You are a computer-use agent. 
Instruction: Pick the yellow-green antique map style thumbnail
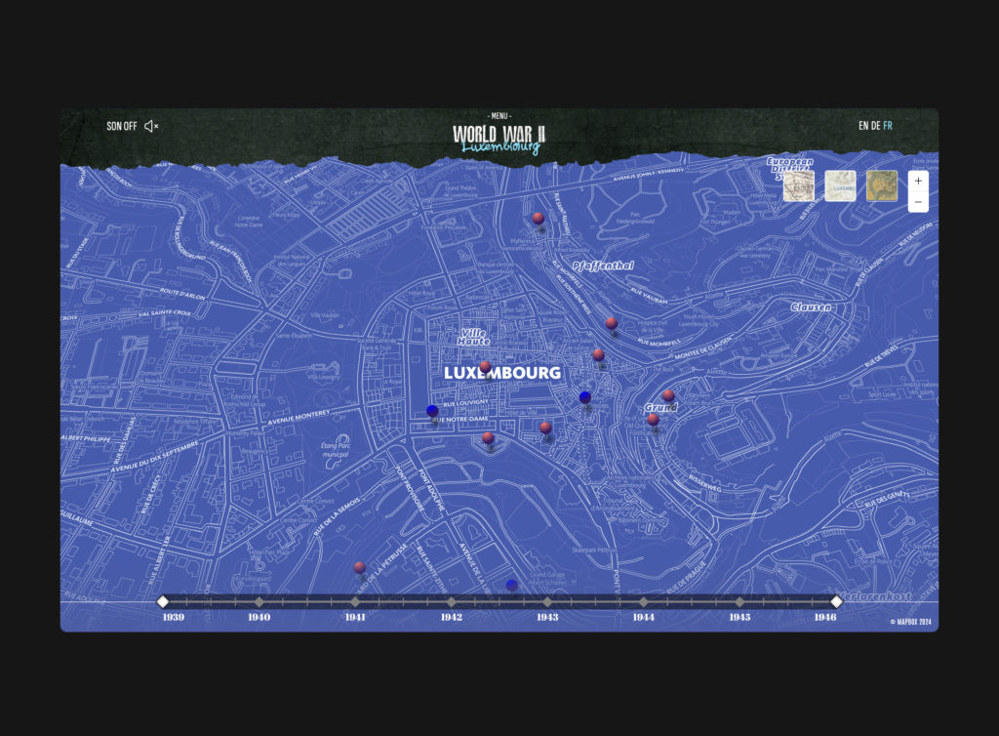pyautogui.click(x=882, y=185)
